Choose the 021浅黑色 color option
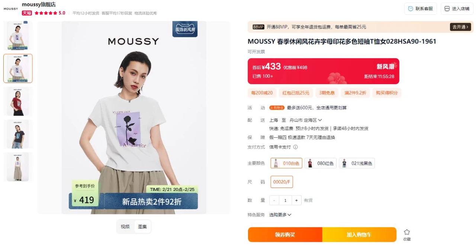The image size is (476, 246). click(x=357, y=163)
